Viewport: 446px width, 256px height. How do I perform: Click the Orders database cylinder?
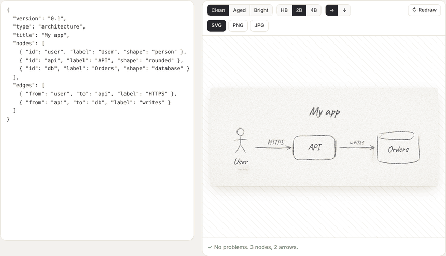coord(398,148)
